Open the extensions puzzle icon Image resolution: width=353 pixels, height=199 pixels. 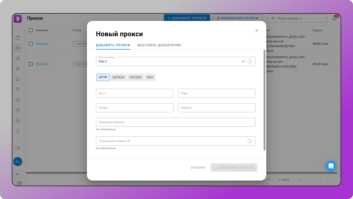pos(18,79)
